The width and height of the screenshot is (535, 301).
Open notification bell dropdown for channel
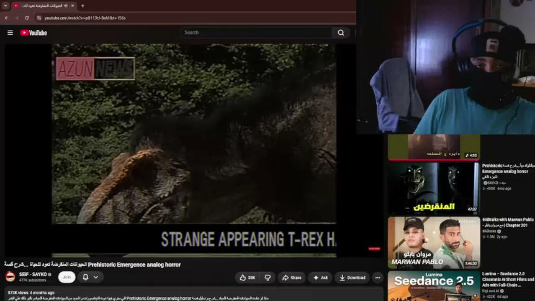pos(90,277)
